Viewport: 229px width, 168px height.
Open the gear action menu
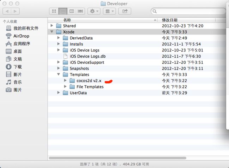[x=94, y=11]
